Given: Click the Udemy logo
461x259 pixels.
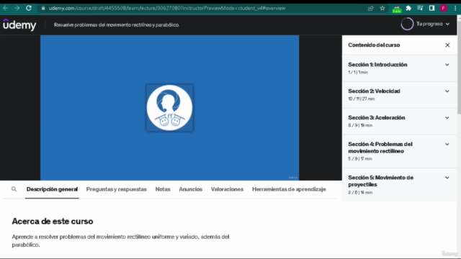Looking at the screenshot, I should point(19,24).
